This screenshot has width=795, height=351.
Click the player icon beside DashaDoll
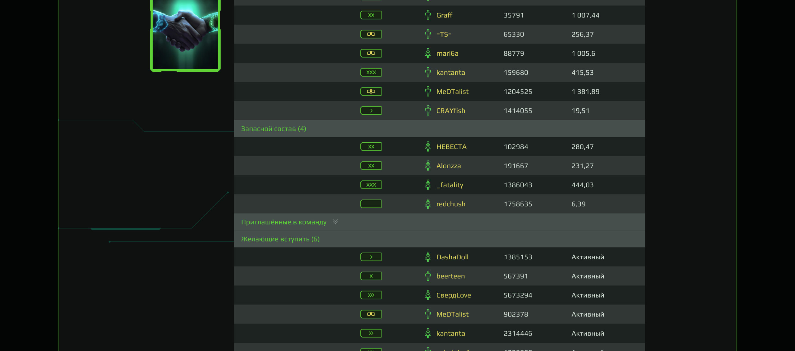pyautogui.click(x=428, y=257)
